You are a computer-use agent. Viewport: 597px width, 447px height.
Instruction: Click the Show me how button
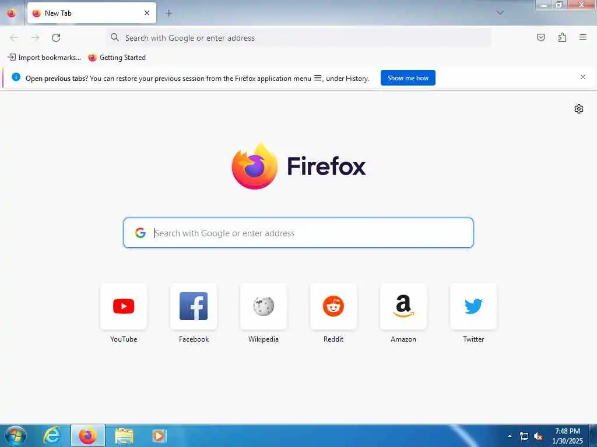coord(408,78)
